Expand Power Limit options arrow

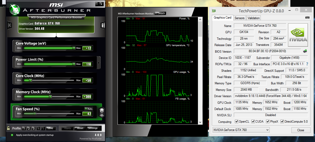pos(98,63)
